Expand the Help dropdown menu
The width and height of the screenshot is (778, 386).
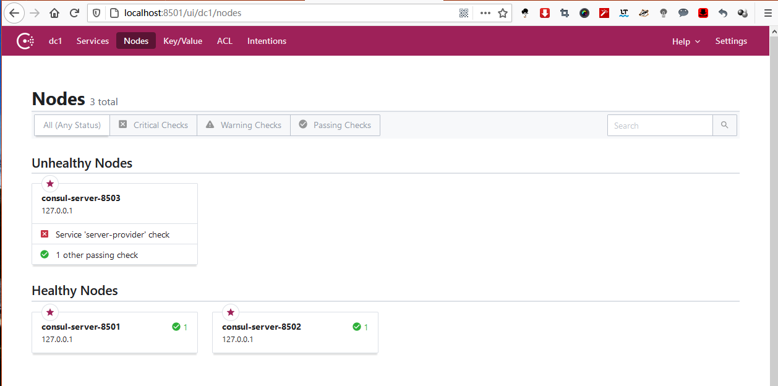tap(686, 41)
